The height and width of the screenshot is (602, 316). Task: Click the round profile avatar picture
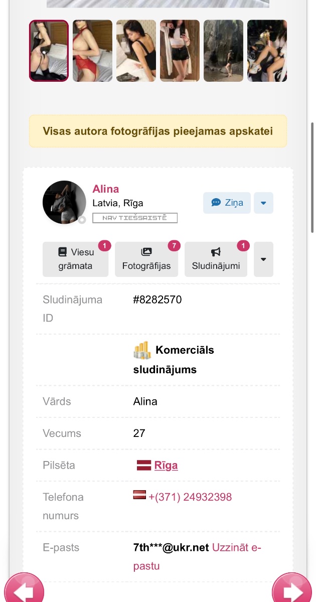click(64, 202)
